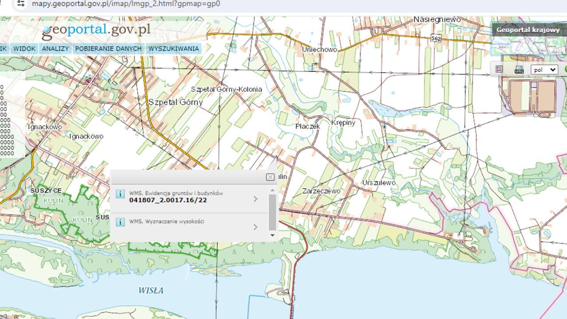Open the WMS services icon
Viewport: 567px width, 319px height.
[519, 70]
